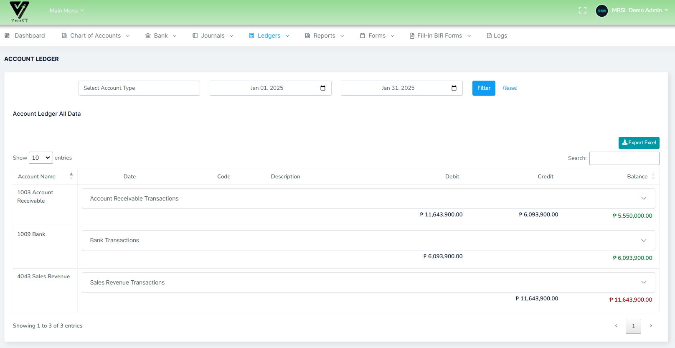Screen dimensions: 675x348
Task: Open Chart of Accounts menu
Action: (x=96, y=36)
